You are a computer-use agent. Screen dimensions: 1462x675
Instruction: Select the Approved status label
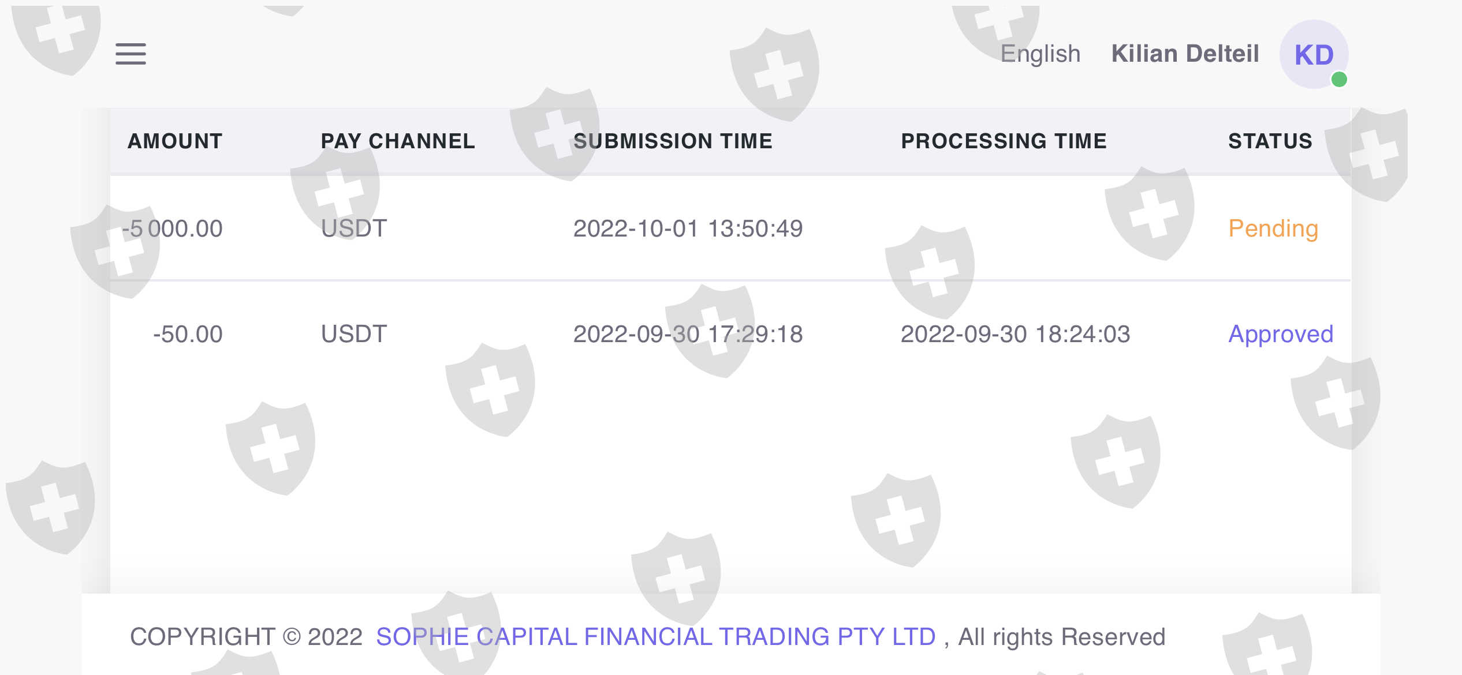[1281, 334]
